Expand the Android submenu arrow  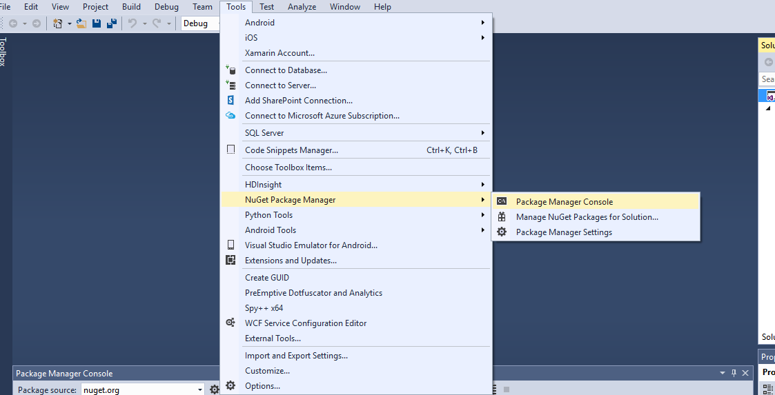(483, 23)
